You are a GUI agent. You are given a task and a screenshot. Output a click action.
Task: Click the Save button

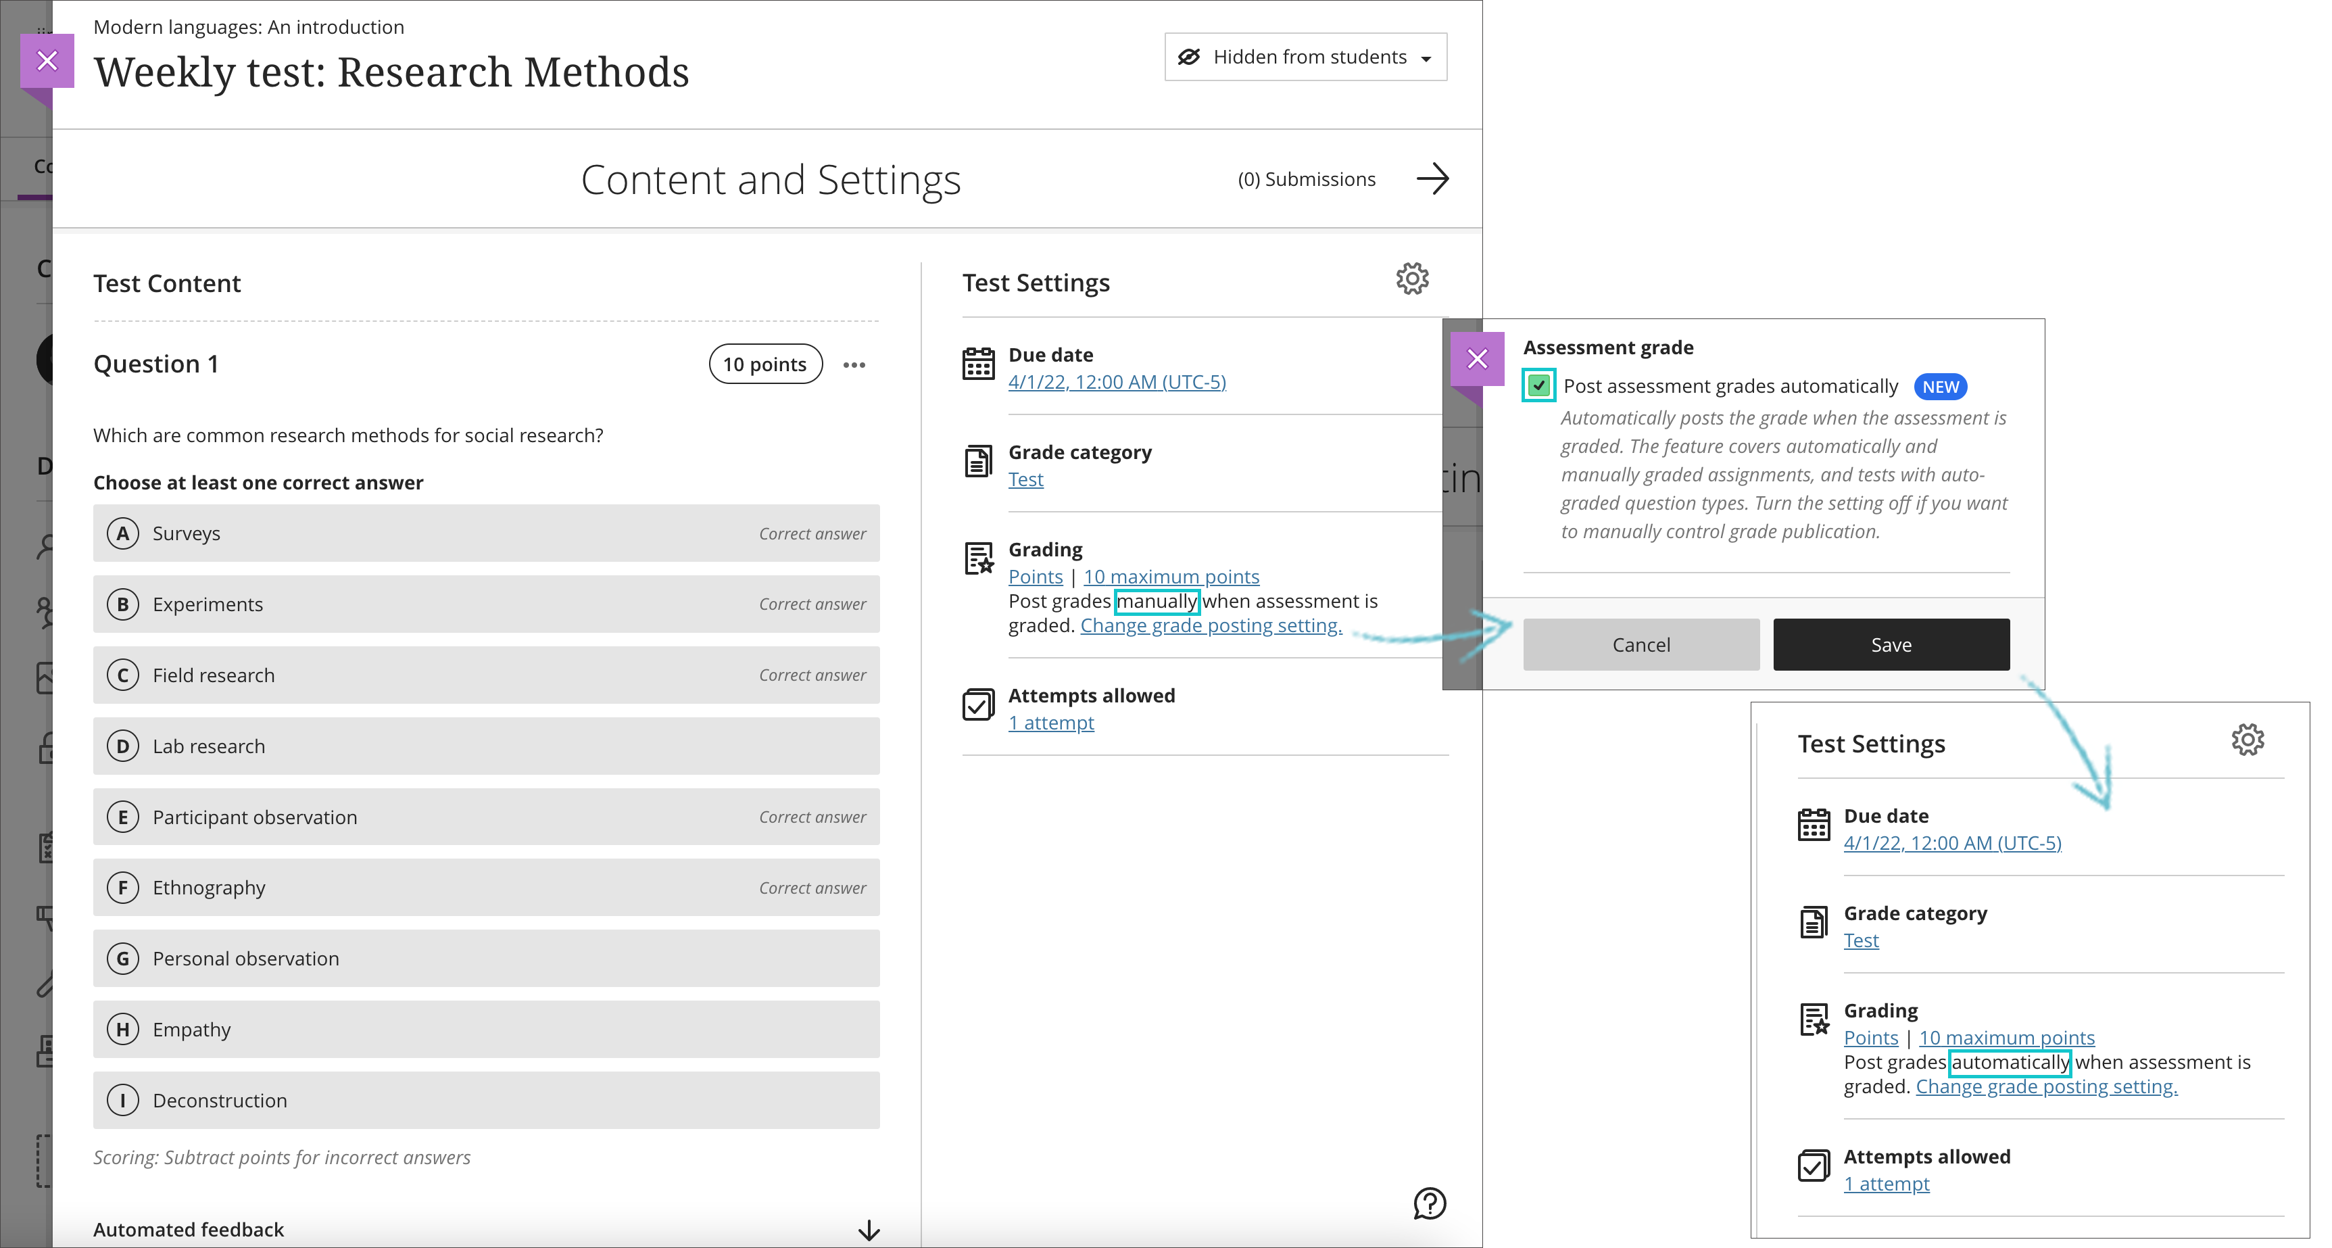point(1890,645)
